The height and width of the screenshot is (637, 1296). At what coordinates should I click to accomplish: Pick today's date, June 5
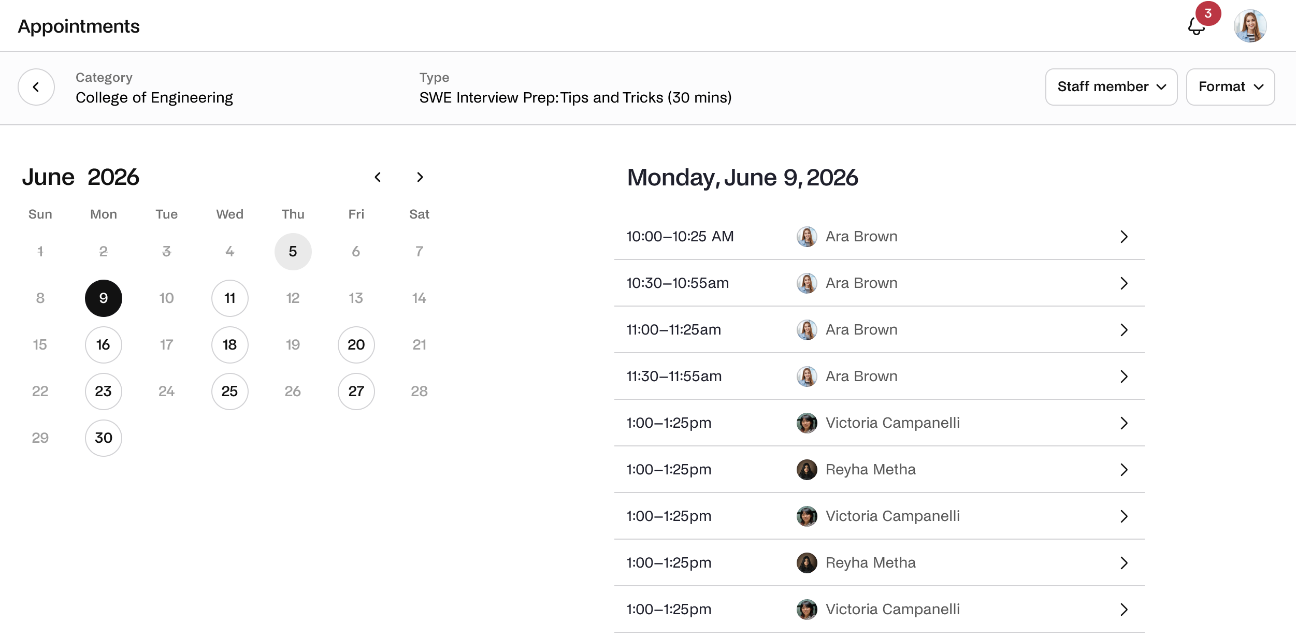293,252
